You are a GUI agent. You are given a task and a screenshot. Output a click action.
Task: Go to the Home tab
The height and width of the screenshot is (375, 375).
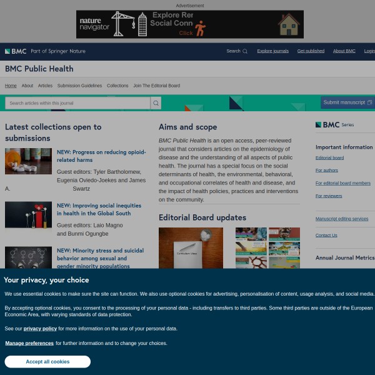[11, 86]
